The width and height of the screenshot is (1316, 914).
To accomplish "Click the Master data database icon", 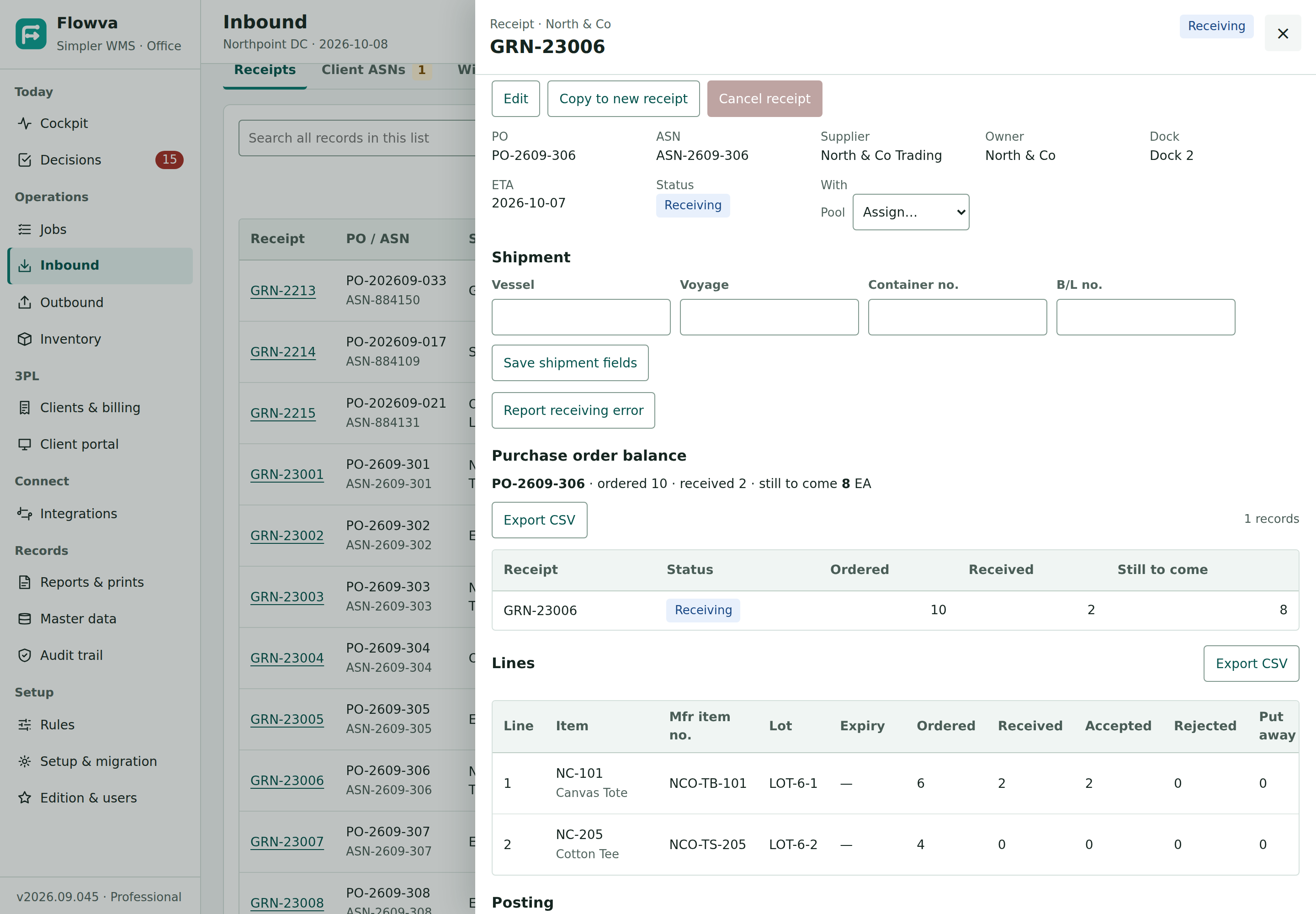I will (25, 618).
